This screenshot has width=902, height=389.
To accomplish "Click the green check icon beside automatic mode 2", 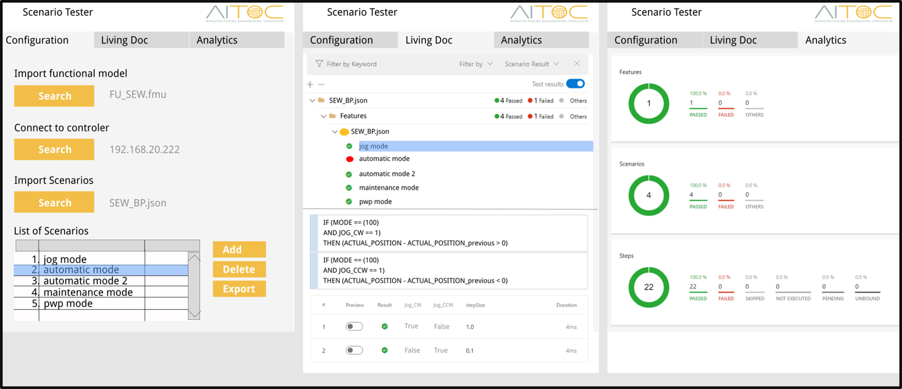I will (349, 174).
